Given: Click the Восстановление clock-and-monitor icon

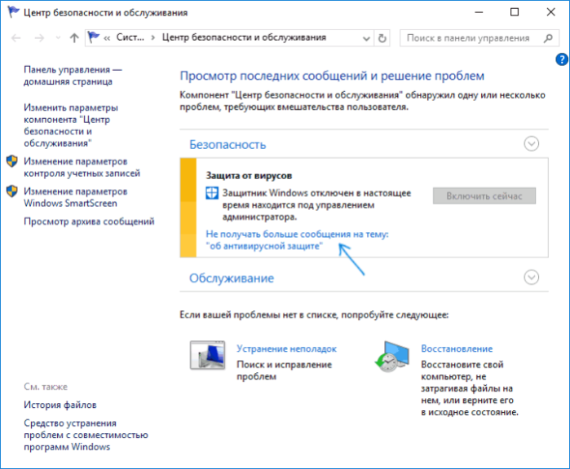Looking at the screenshot, I should pos(392,357).
